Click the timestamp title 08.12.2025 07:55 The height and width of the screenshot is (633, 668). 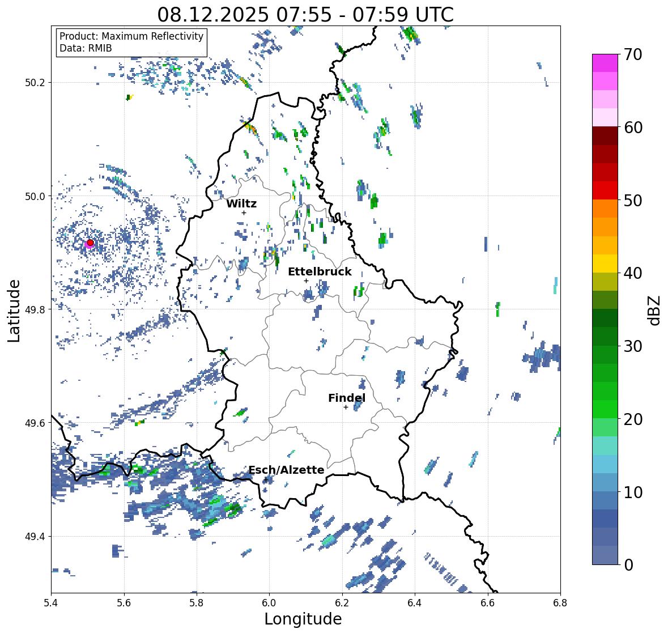point(245,15)
